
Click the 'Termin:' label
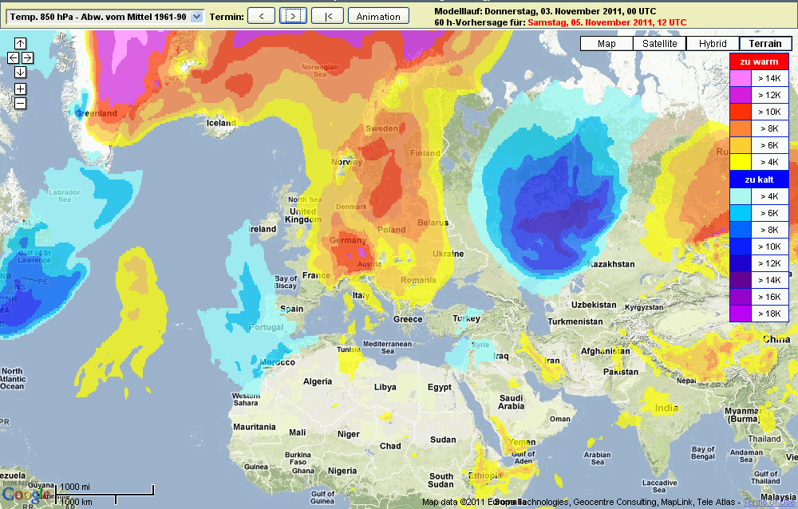tap(227, 17)
